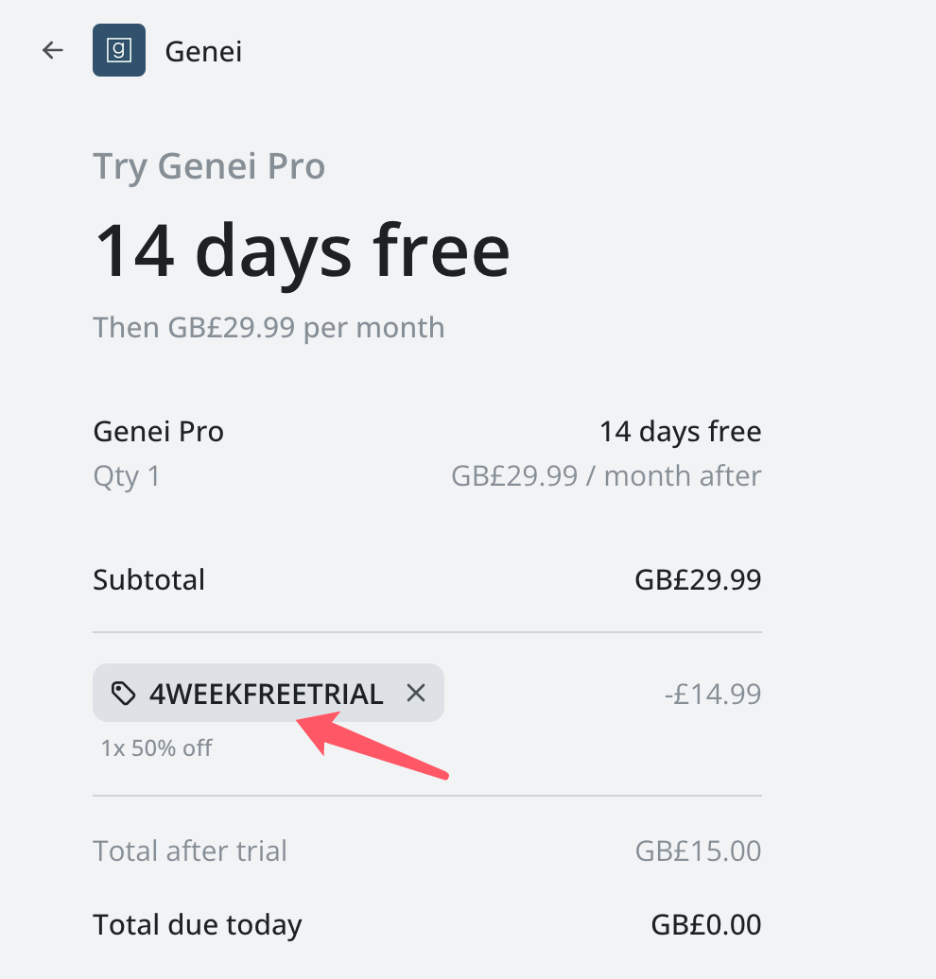Viewport: 936px width, 979px height.
Task: Select the 4WEEKFREETRIAL coupon chip
Action: tap(269, 693)
